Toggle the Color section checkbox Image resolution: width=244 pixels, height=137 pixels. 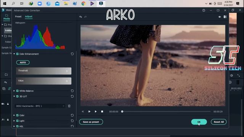pos(18,115)
